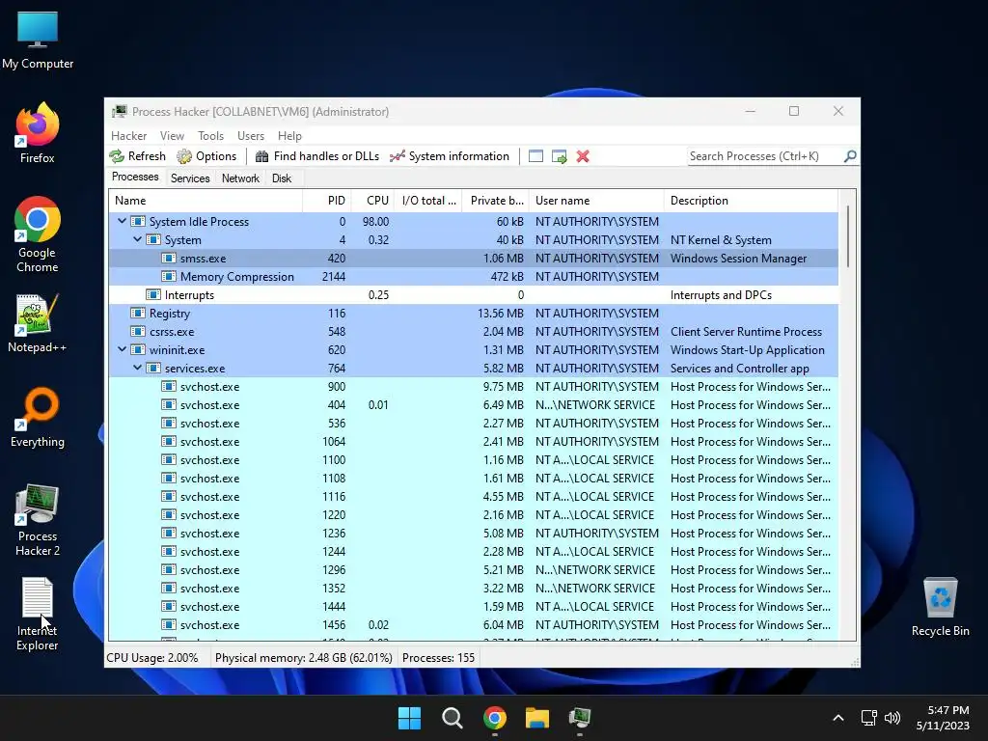Select svchost.exe with PID 900
The image size is (988, 741).
click(473, 386)
